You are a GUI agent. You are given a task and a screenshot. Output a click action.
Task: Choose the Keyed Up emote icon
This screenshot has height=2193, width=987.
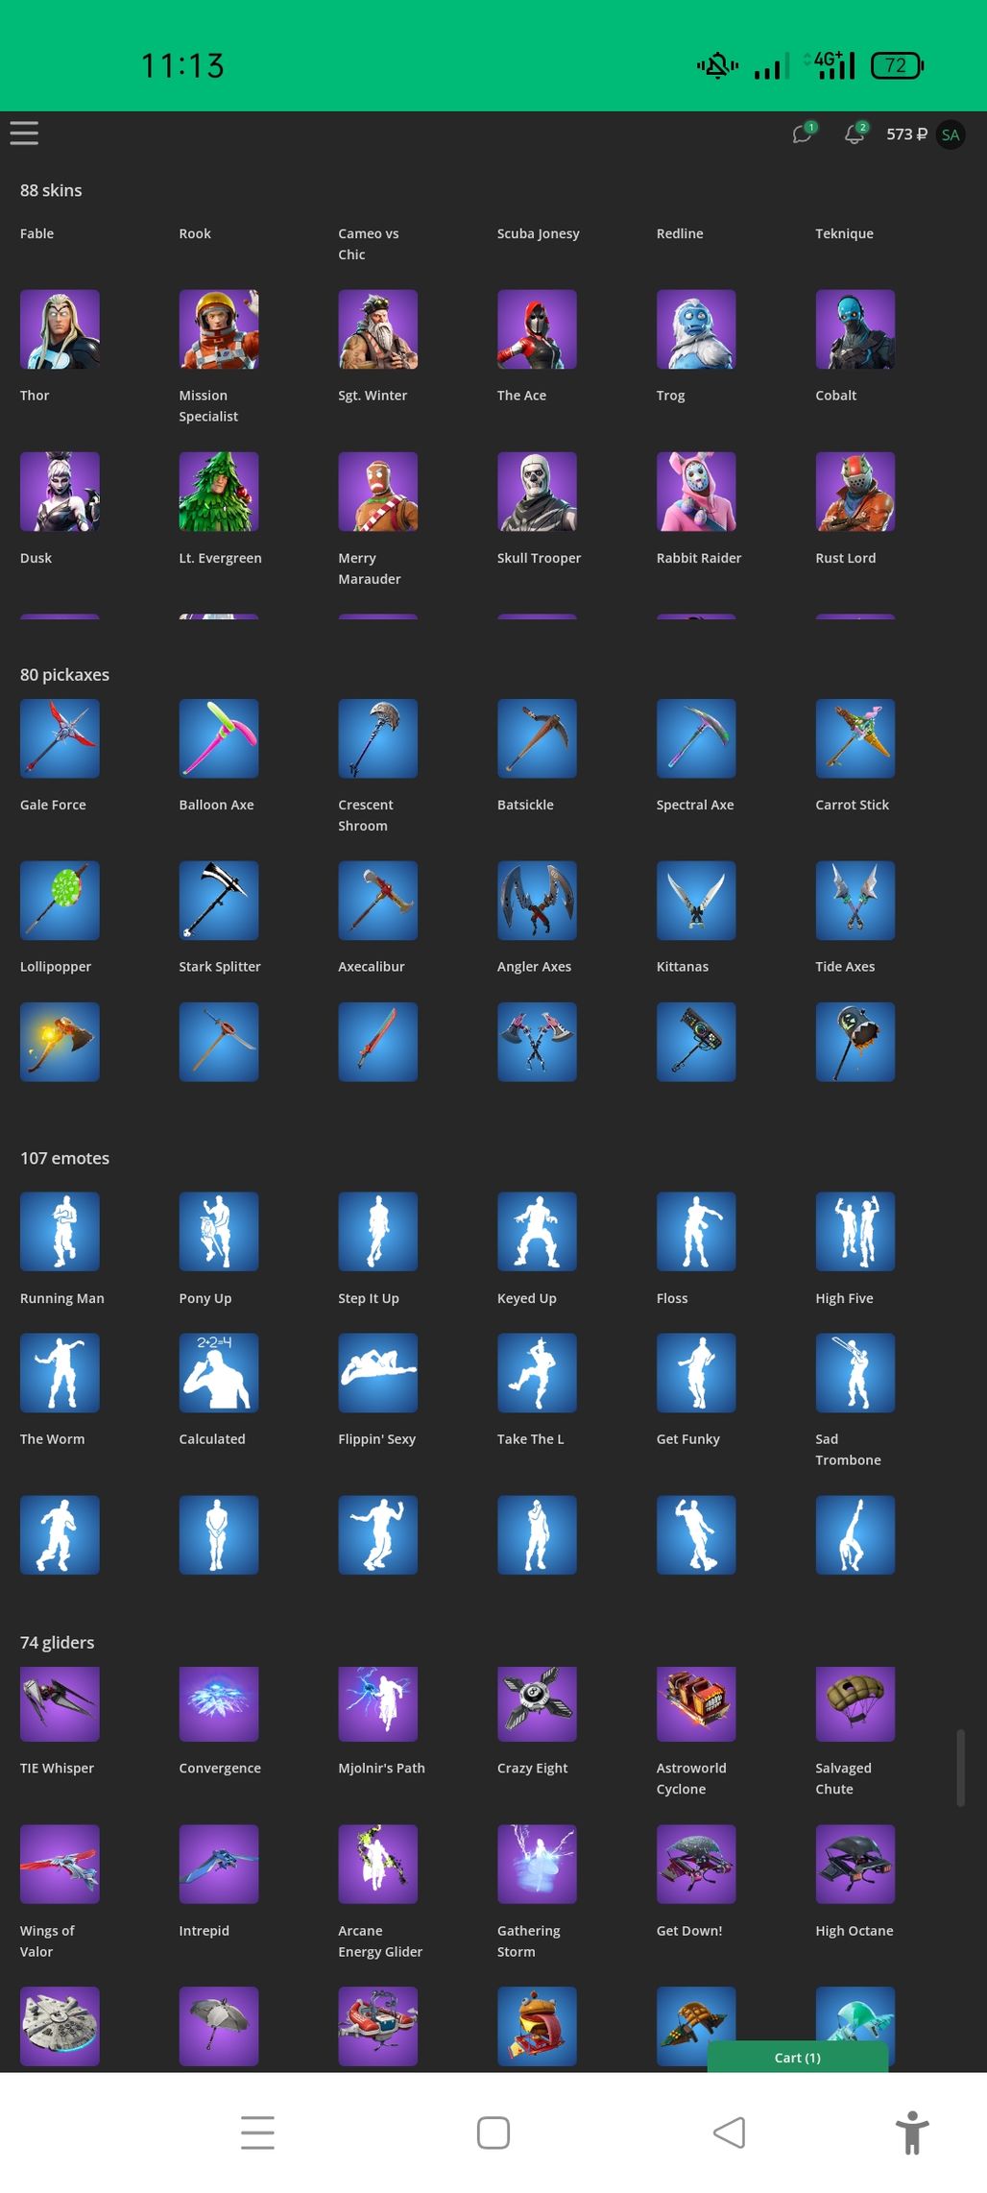537,1232
